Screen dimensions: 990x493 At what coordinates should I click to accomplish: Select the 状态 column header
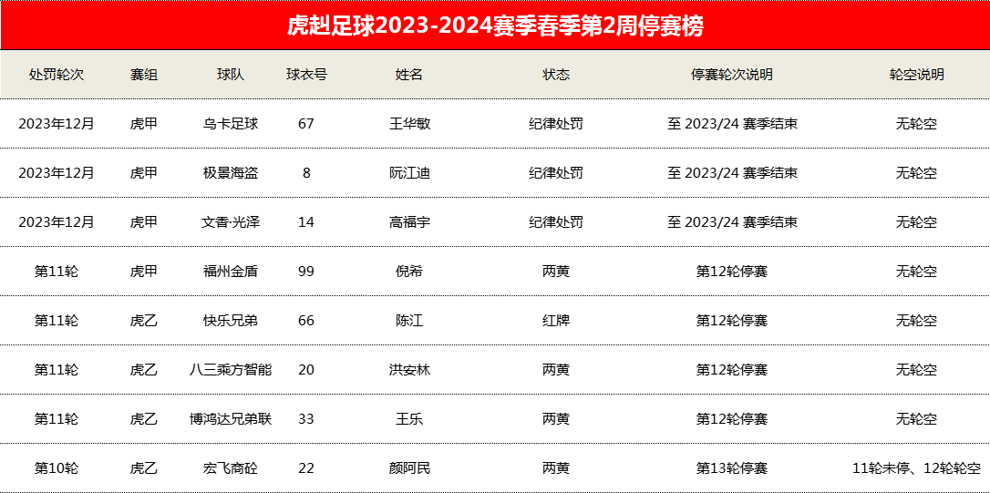tap(555, 75)
